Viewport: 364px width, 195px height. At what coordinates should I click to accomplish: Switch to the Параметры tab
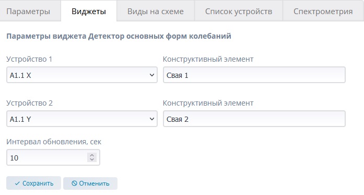point(28,12)
